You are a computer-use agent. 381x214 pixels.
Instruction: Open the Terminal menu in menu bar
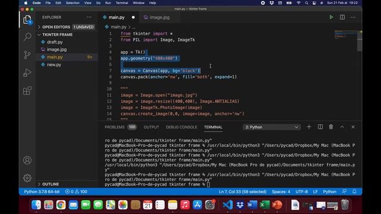(121, 3)
